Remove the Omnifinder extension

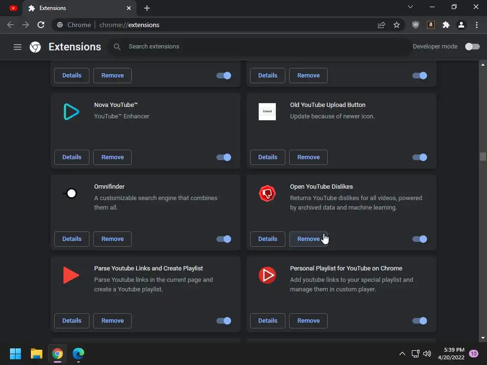pos(112,239)
